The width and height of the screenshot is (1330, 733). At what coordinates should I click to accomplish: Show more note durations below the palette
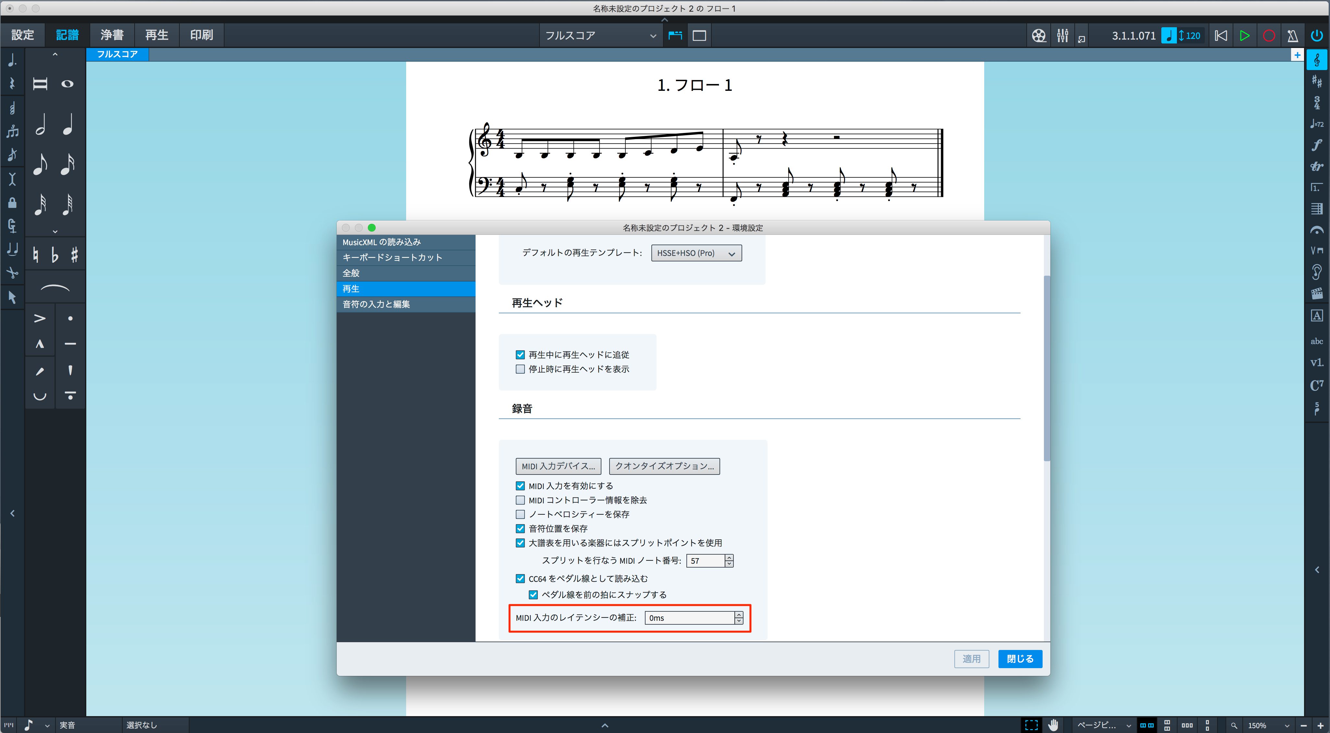click(x=55, y=232)
